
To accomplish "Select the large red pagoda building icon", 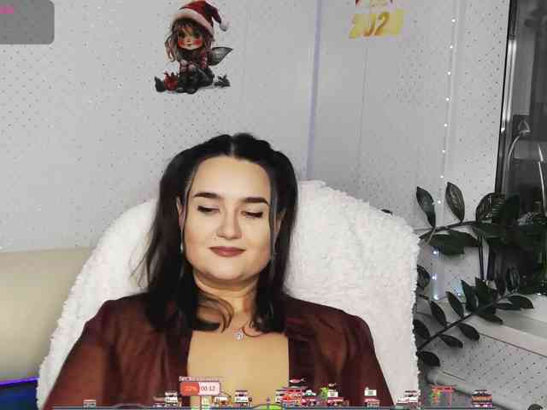I will pyautogui.click(x=292, y=395).
